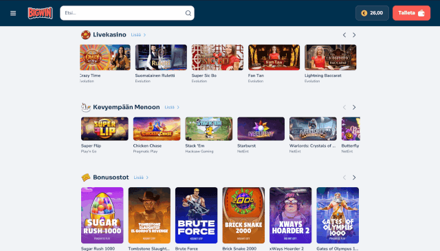Click the BigWin logo
The image size is (440, 251).
40,13
